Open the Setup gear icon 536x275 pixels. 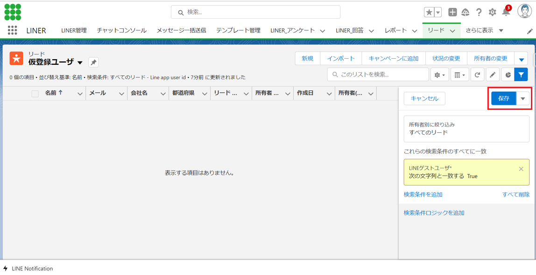tap(492, 12)
